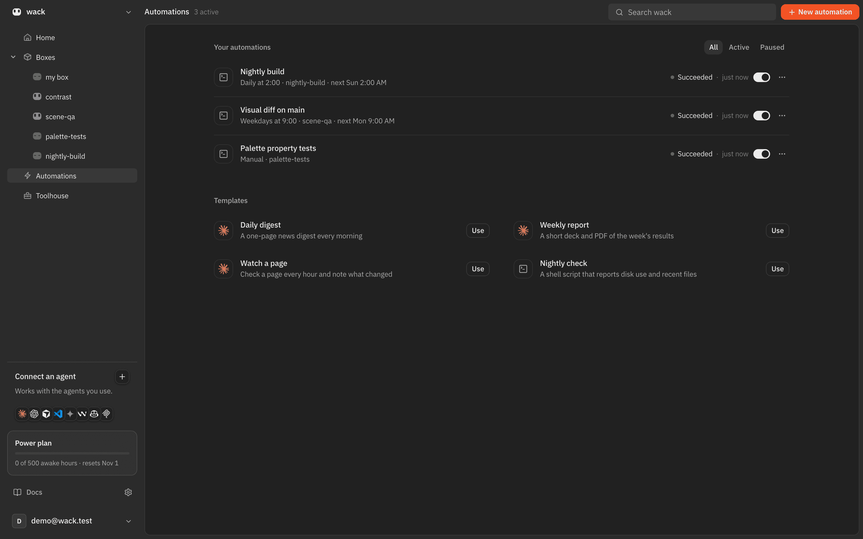This screenshot has height=539, width=863.
Task: Click the Claude starburst agent icon in sidebar
Action: tap(22, 414)
